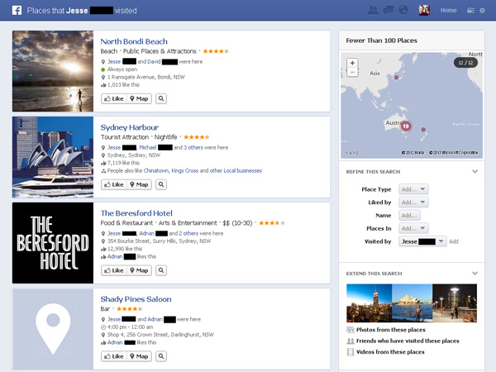Open North Bondi Beach page title

[x=134, y=41]
